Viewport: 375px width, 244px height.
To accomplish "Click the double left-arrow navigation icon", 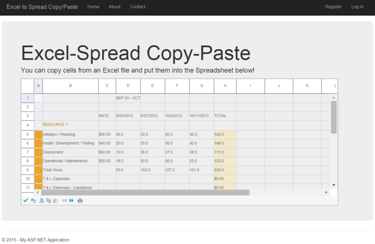I will click(x=64, y=200).
